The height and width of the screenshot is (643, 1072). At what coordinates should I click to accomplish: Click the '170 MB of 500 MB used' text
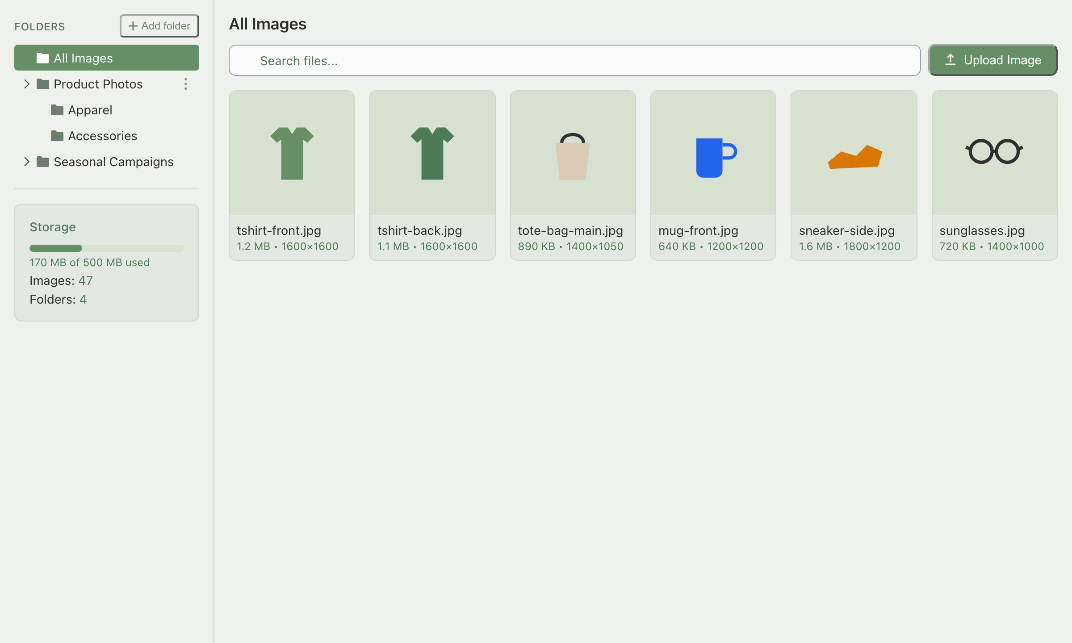click(90, 263)
